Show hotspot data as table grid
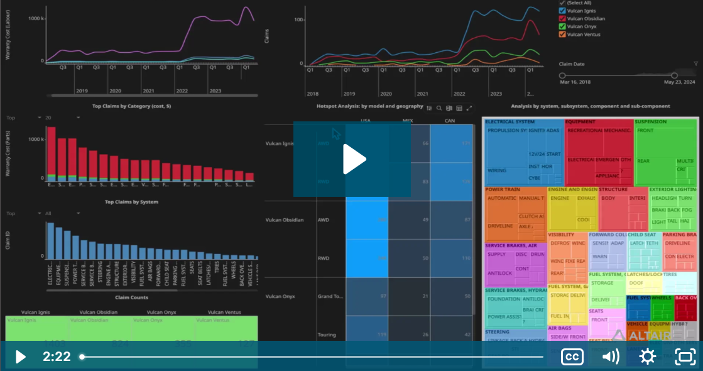The image size is (703, 371). (x=459, y=108)
